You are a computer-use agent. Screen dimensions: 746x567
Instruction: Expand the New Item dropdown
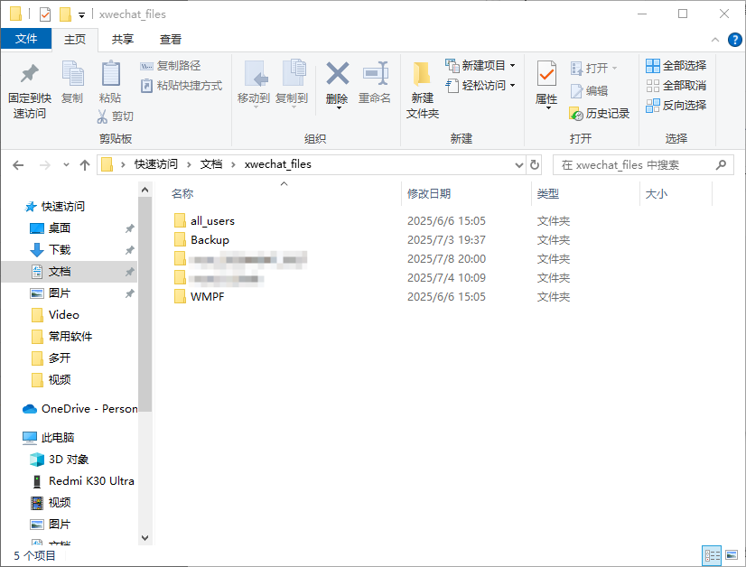pos(512,66)
